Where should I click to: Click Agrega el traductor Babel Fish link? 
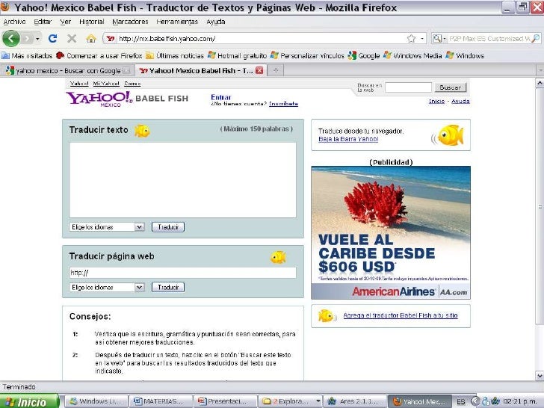click(x=401, y=315)
